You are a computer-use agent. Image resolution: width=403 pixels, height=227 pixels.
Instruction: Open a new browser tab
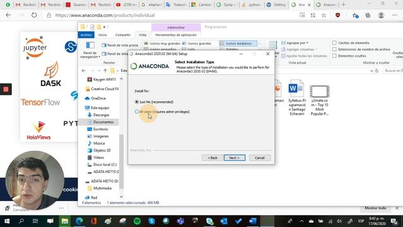tap(343, 4)
